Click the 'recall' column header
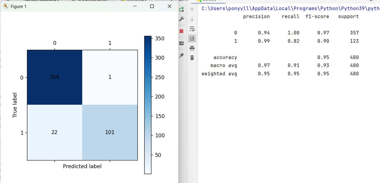Screen dimensions: 380x183 pos(291,17)
